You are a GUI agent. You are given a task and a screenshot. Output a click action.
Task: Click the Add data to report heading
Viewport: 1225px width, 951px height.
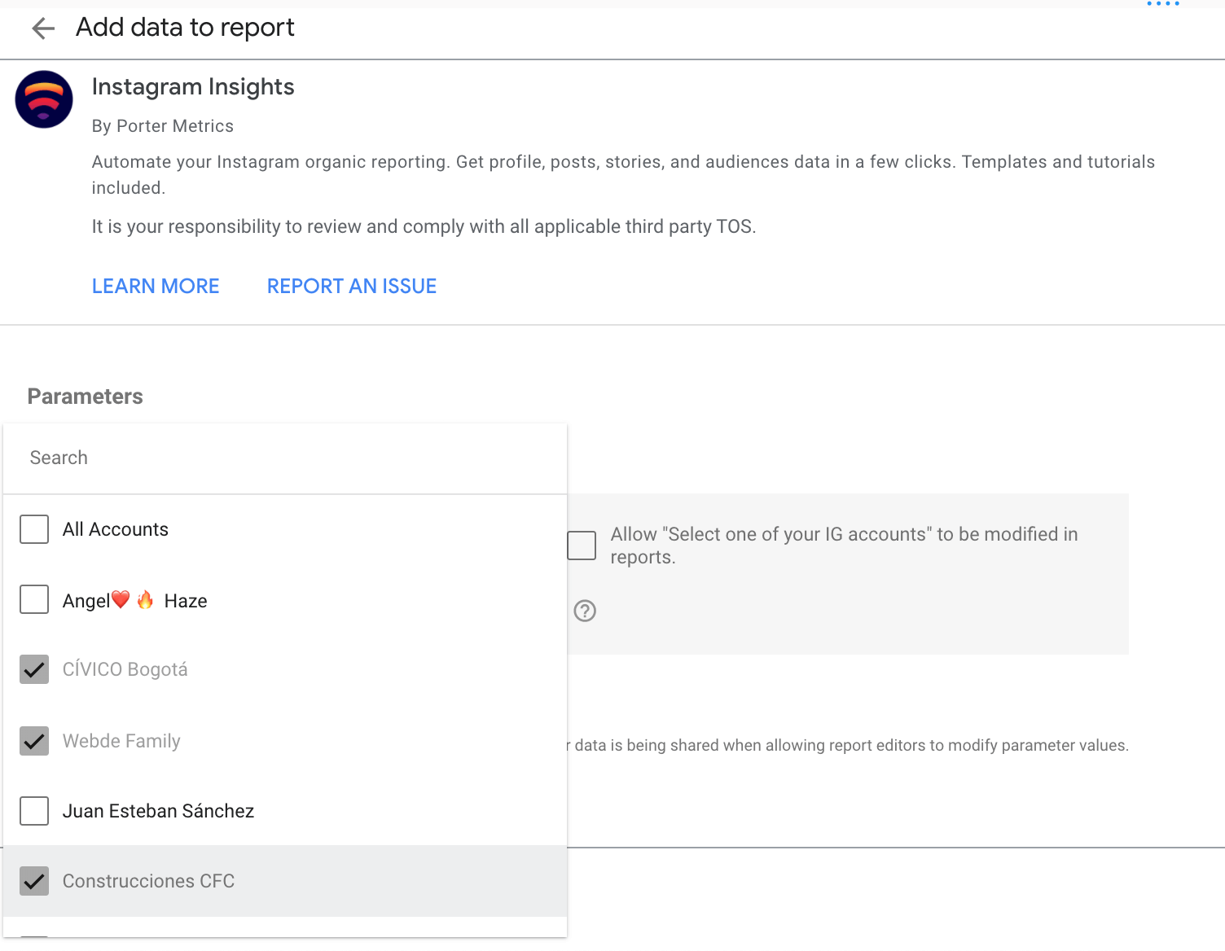point(185,28)
